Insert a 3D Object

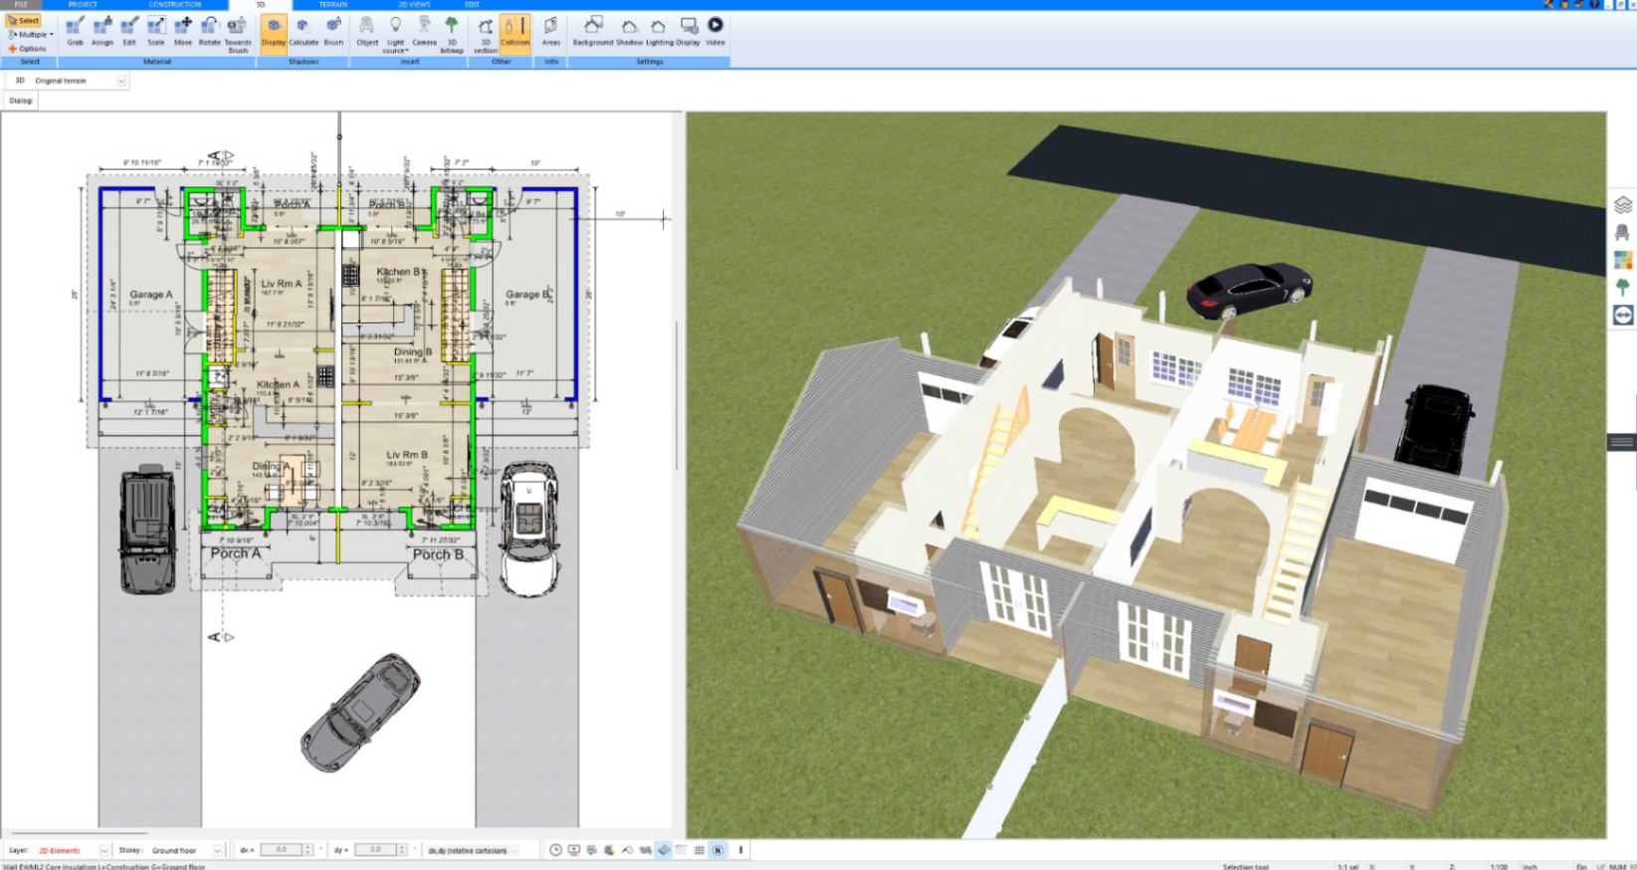(x=367, y=32)
